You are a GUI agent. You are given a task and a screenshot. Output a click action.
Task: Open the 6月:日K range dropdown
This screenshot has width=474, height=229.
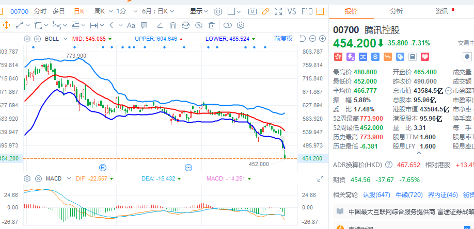tap(158, 11)
